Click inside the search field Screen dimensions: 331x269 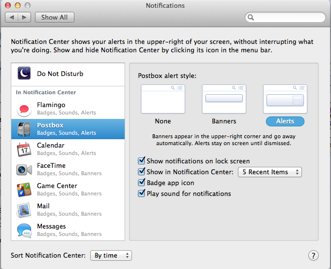[x=285, y=17]
